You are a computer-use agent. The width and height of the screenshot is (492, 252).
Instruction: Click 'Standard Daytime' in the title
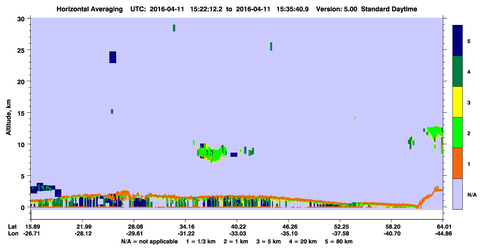389,9
